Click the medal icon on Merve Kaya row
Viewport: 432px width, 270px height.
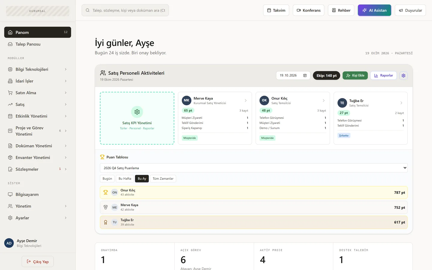point(106,207)
